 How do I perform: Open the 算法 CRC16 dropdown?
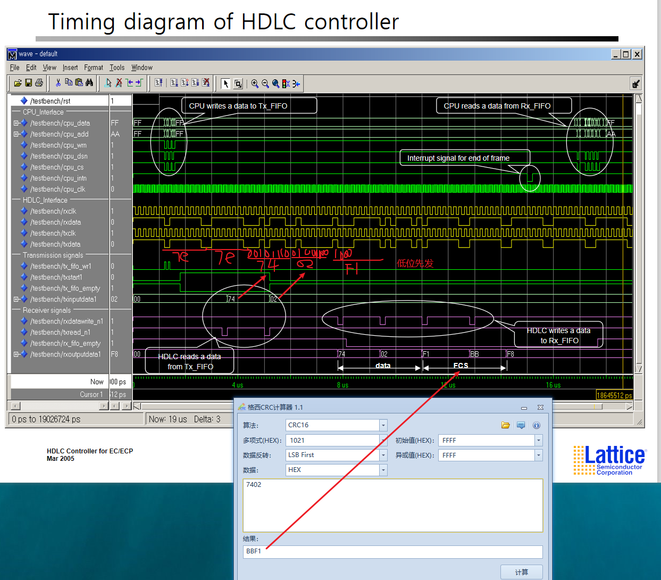[383, 425]
